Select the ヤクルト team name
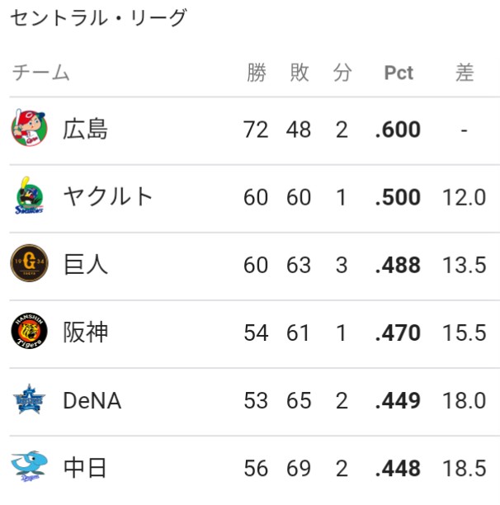Screen dimensions: 500x505 (x=108, y=196)
